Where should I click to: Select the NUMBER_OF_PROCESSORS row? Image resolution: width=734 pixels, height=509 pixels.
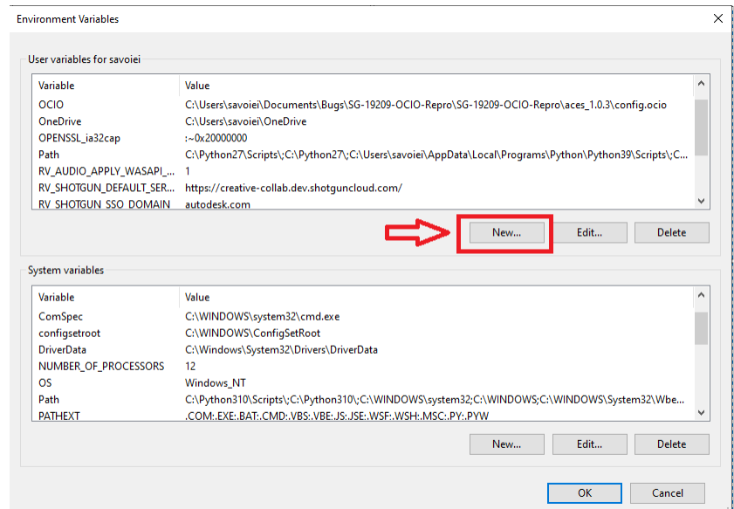click(x=105, y=366)
